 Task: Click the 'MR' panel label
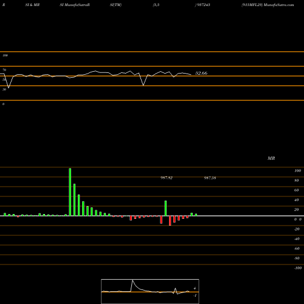[x=271, y=158]
